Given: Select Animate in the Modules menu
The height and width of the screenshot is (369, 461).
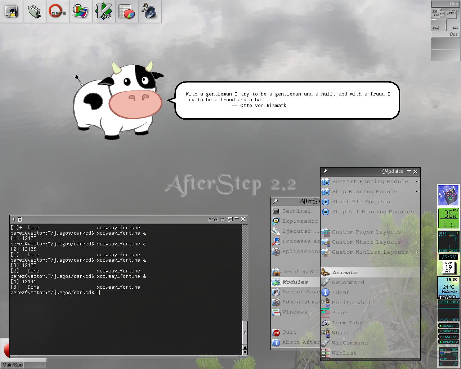Looking at the screenshot, I should tap(370, 272).
